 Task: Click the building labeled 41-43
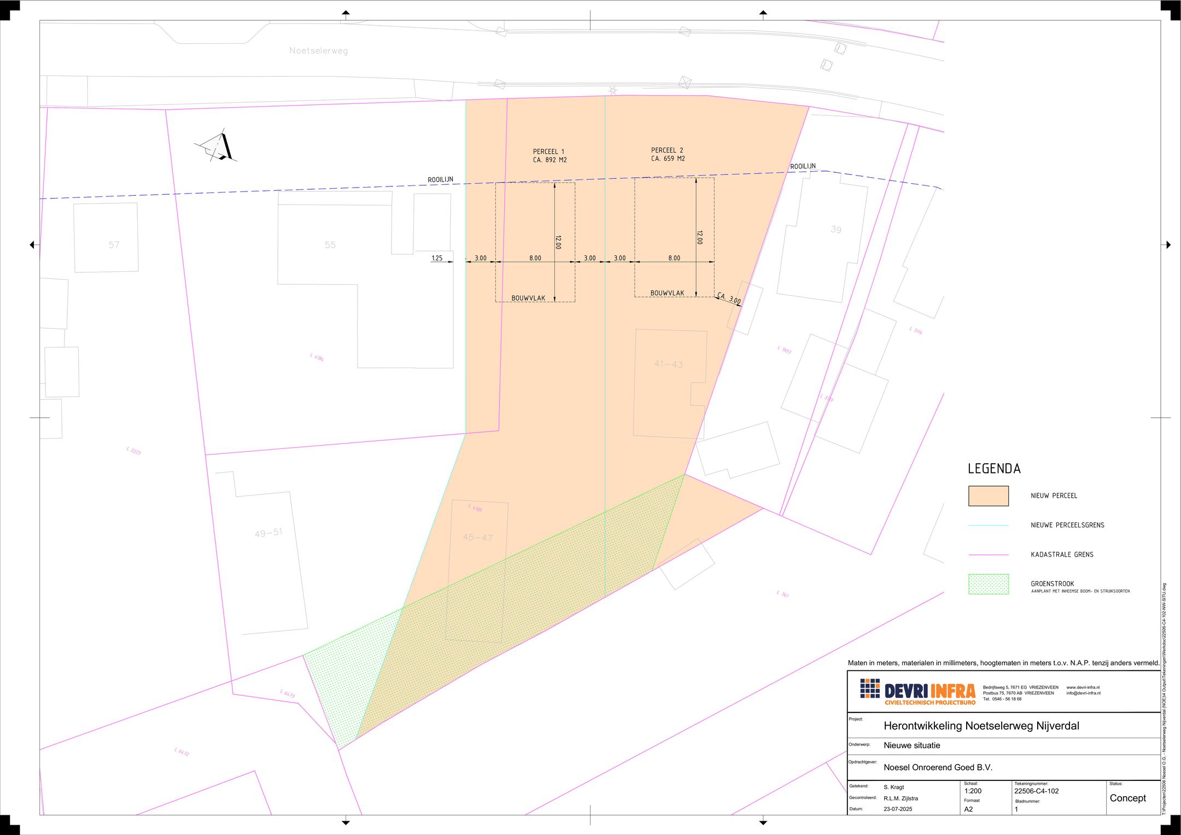point(668,364)
